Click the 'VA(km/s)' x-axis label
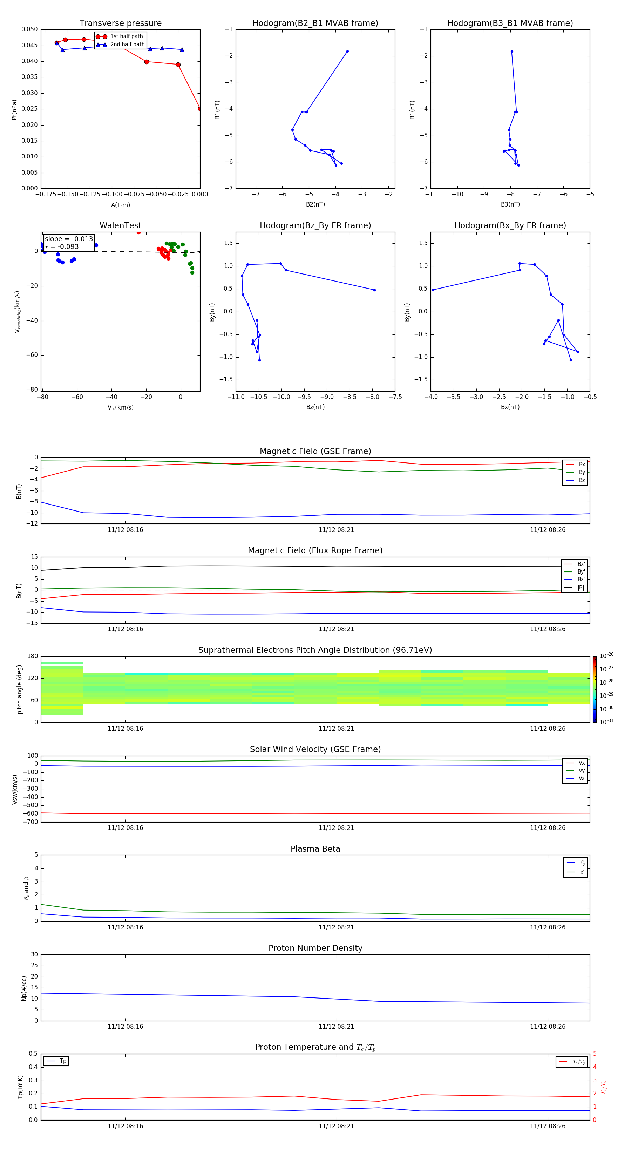Screen dimensions: 631x1157 pyautogui.click(x=120, y=407)
